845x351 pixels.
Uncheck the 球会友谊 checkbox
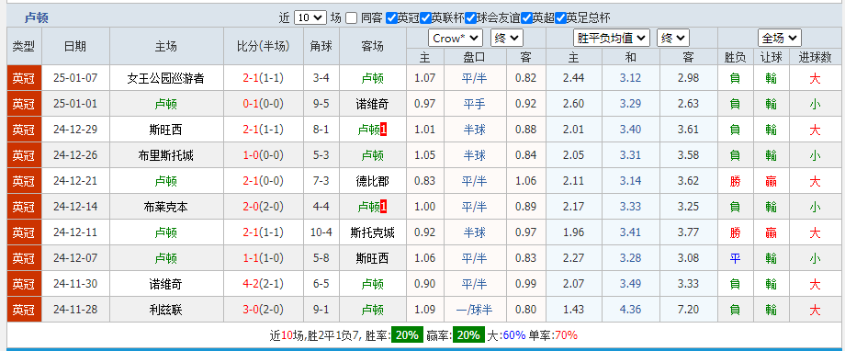pos(470,17)
